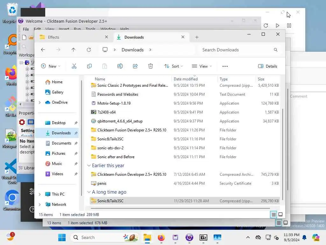
Task: Open Recycle Bin desktop icon
Action: (12, 12)
